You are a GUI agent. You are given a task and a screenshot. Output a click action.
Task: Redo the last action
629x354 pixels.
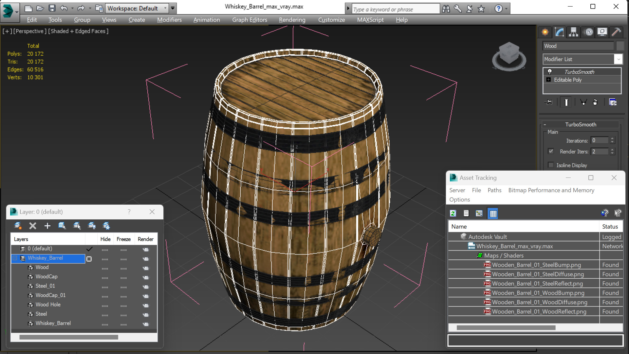[81, 8]
